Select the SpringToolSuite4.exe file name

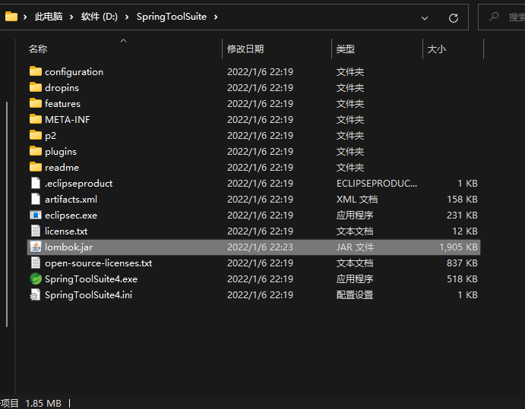(91, 279)
